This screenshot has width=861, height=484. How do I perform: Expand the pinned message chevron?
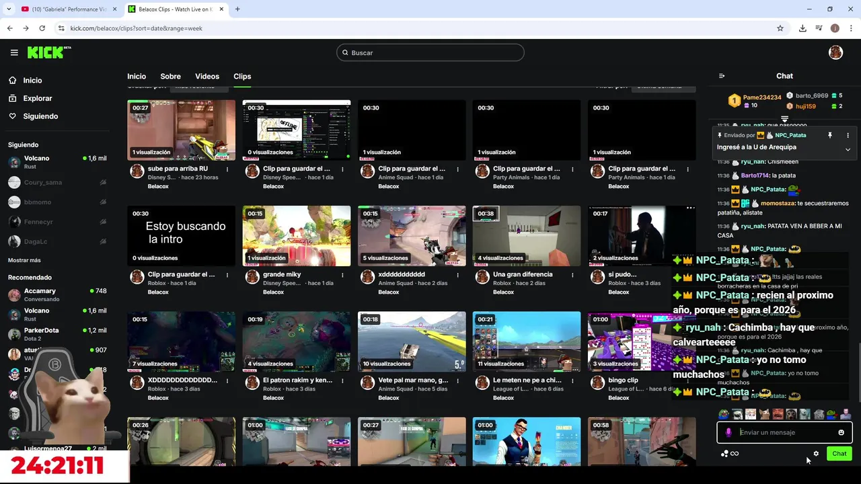click(848, 149)
